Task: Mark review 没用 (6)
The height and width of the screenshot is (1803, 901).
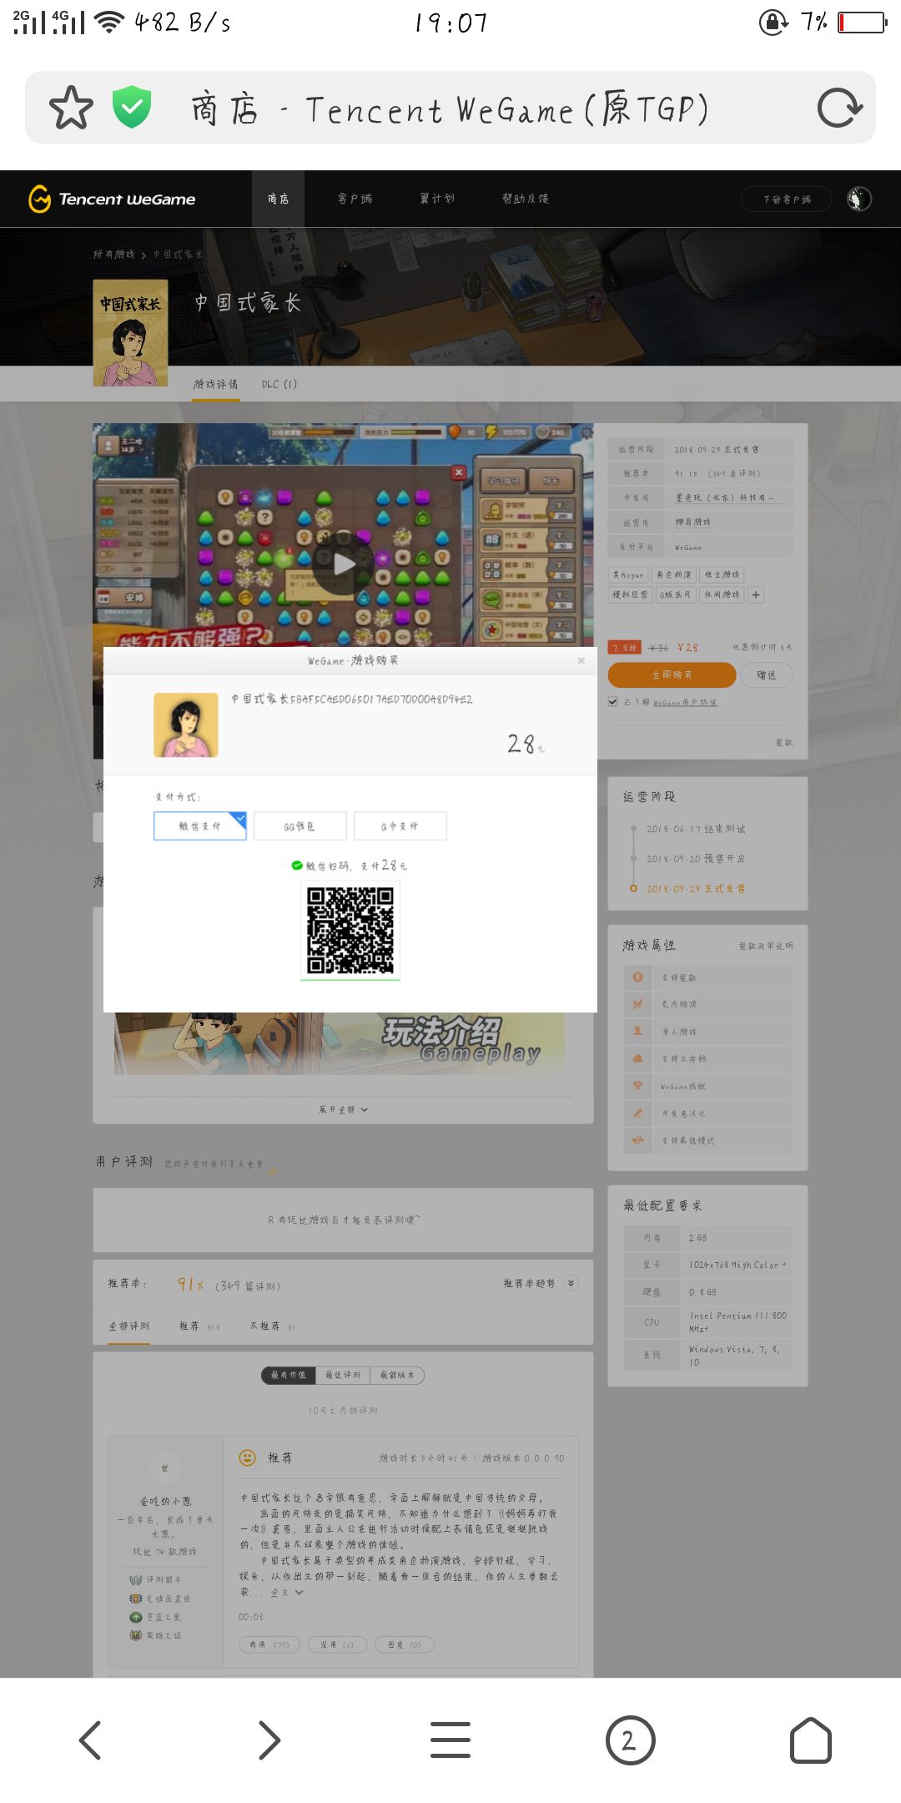Action: (x=337, y=1644)
